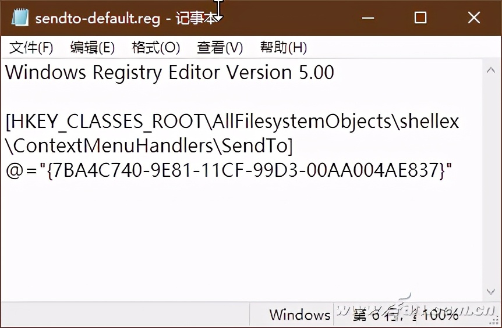The height and width of the screenshot is (328, 502).
Task: Click the {7BA4C740-9E81-11CF-99D3-00AA004AE837} value line
Action: click(229, 170)
